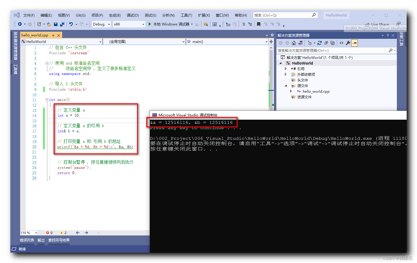
Task: Click the editor settings gear icon
Action: click(x=272, y=35)
